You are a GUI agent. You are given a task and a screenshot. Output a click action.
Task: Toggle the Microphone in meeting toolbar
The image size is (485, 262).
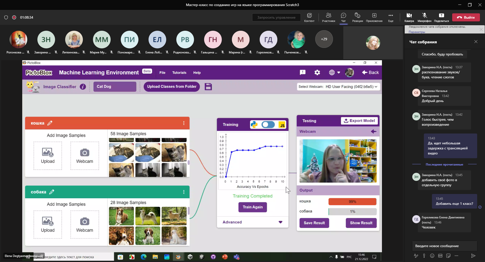click(x=424, y=17)
